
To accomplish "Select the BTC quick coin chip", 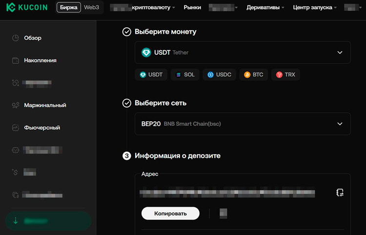I will [253, 75].
